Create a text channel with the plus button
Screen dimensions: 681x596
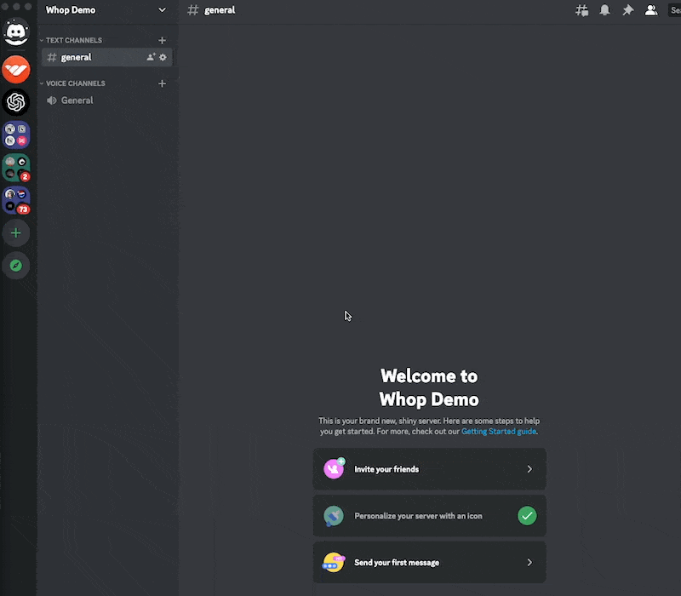pos(162,39)
